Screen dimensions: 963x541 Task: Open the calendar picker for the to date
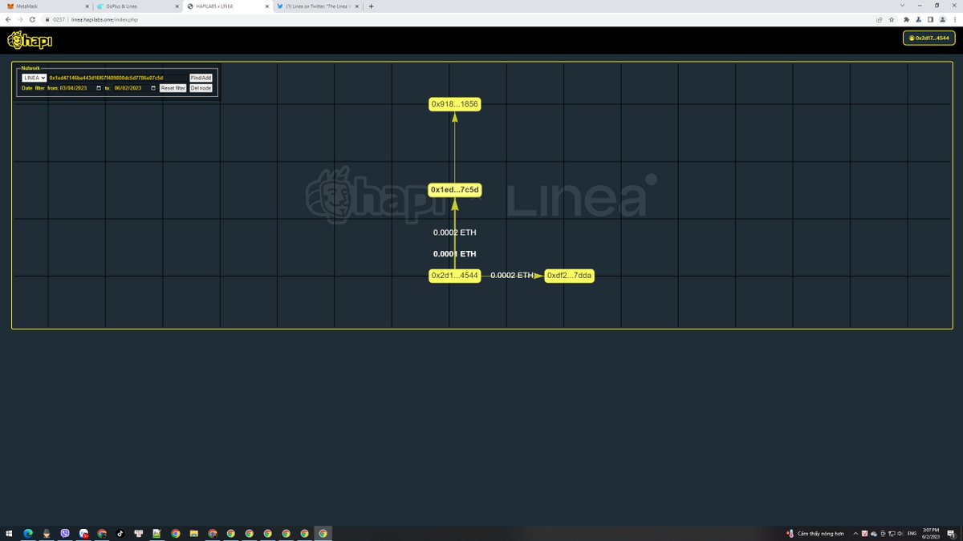point(153,88)
